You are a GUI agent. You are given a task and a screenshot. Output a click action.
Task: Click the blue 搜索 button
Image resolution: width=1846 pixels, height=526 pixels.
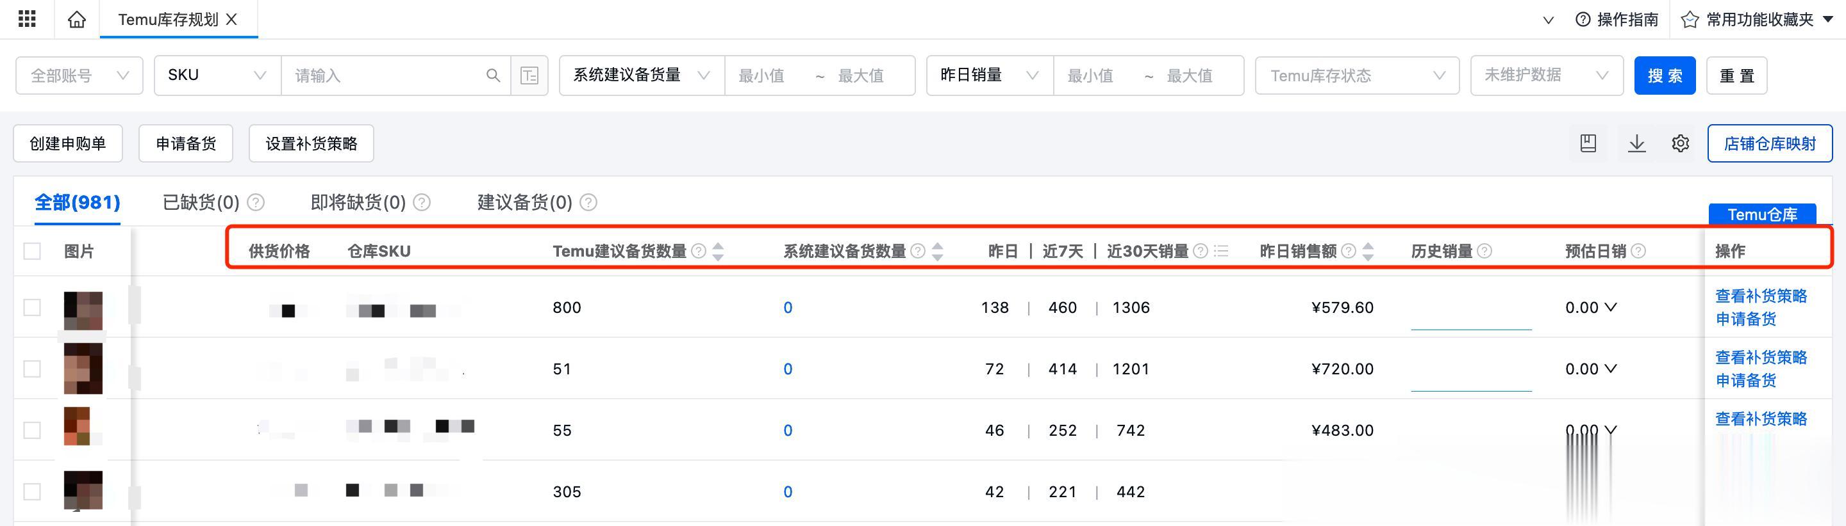(1664, 75)
